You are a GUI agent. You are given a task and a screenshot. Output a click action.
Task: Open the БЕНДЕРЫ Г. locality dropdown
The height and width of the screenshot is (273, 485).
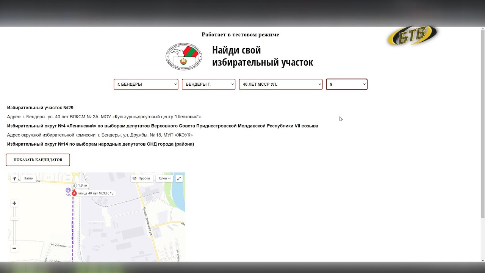pos(208,84)
